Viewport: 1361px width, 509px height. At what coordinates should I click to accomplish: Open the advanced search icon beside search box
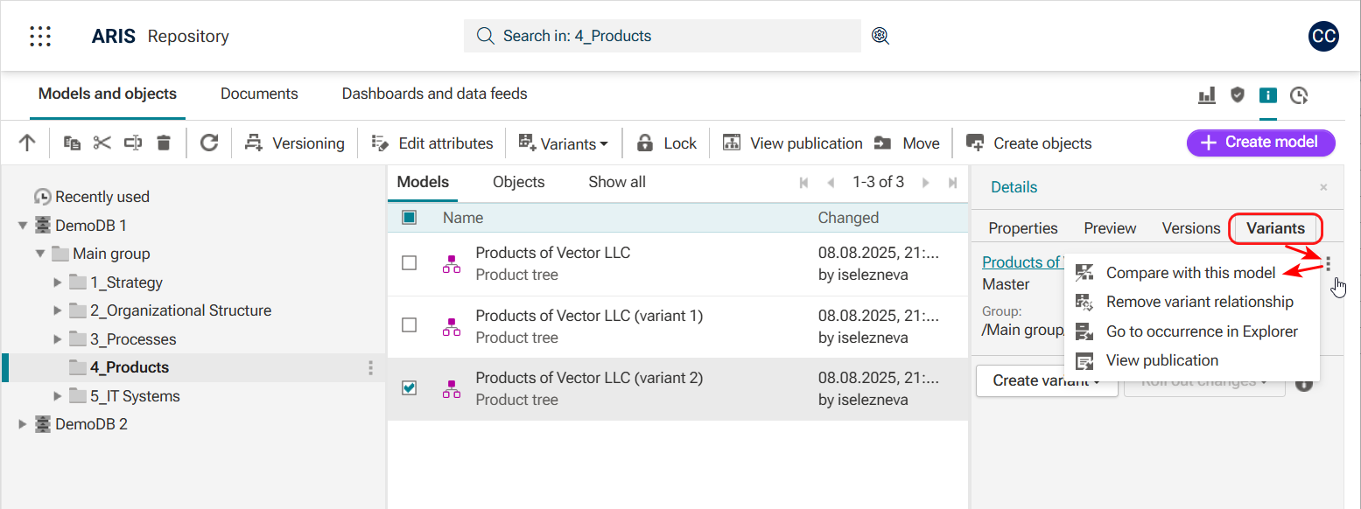880,36
